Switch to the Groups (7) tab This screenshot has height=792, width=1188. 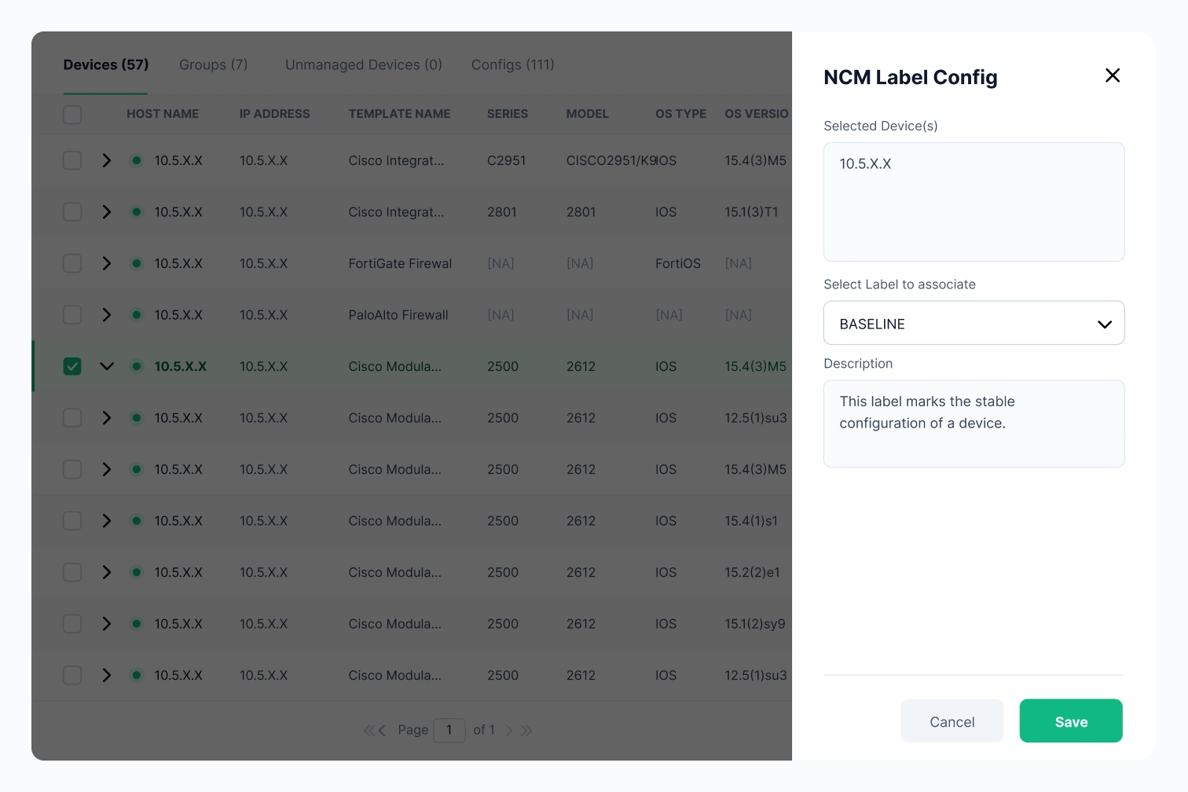click(214, 65)
